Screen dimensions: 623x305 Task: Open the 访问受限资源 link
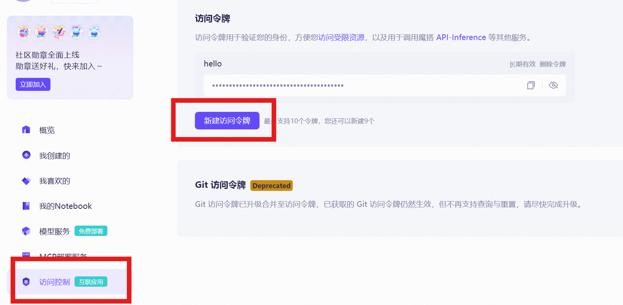pyautogui.click(x=341, y=37)
